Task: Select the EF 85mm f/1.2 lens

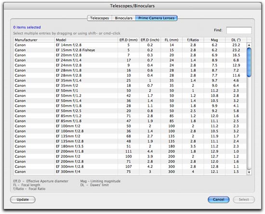Action: [x=130, y=116]
